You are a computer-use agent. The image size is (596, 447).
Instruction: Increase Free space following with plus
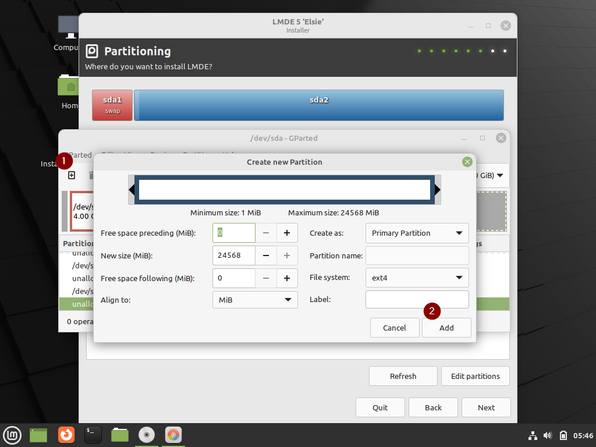click(x=287, y=278)
